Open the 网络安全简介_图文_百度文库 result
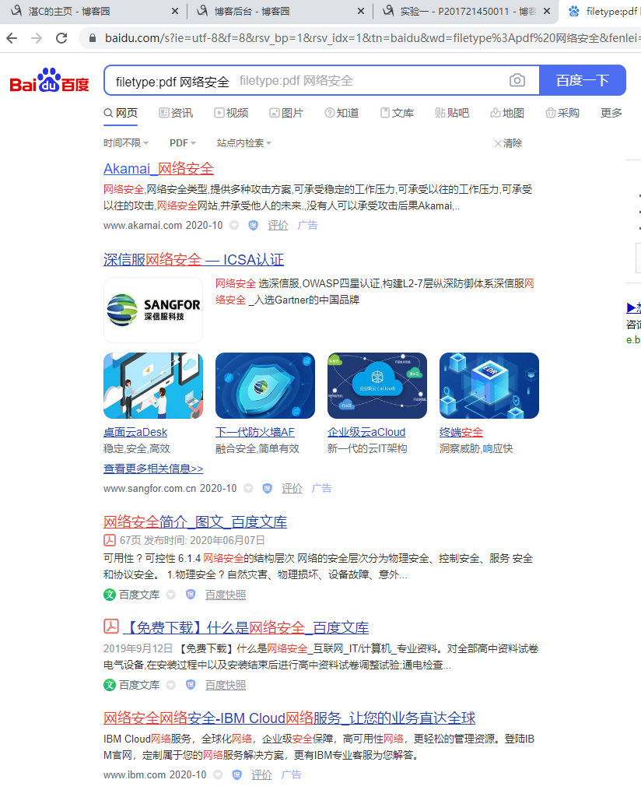The width and height of the screenshot is (641, 790). (195, 522)
